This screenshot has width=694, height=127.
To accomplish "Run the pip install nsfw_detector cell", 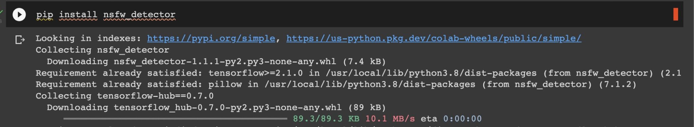I will 19,15.
